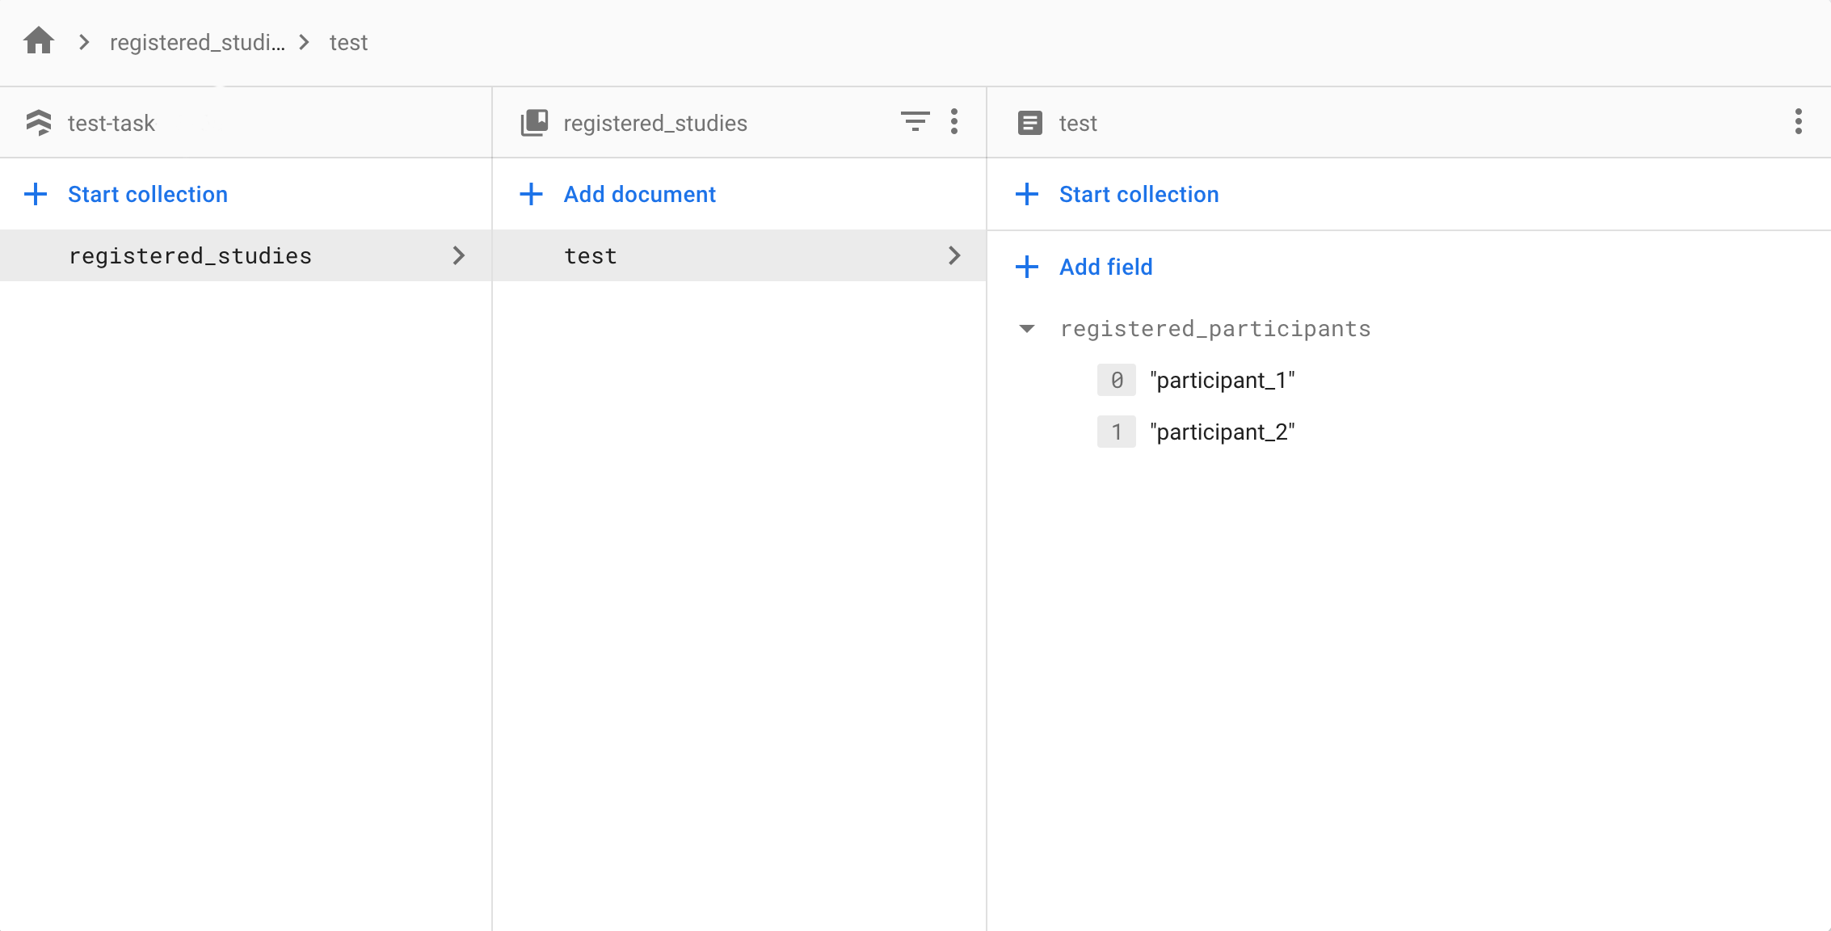1831x931 pixels.
Task: Click the document icon beside test header
Action: (1029, 123)
